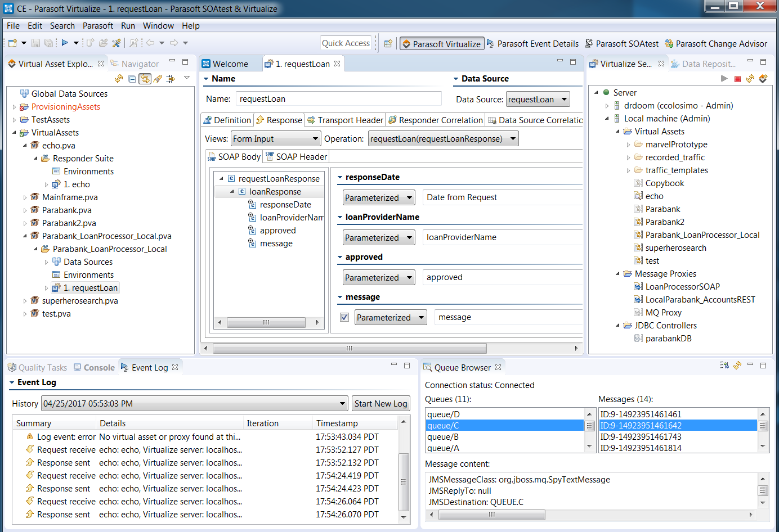The image size is (779, 532).
Task: Click the Start server play icon
Action: coord(724,79)
